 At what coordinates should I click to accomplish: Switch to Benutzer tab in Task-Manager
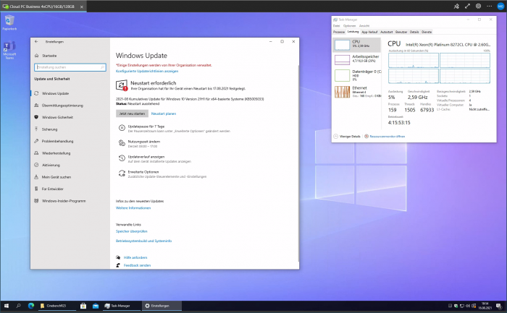coord(401,32)
